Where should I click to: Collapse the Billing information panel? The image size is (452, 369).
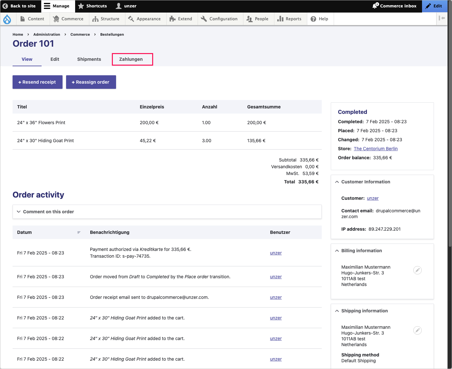click(361, 251)
